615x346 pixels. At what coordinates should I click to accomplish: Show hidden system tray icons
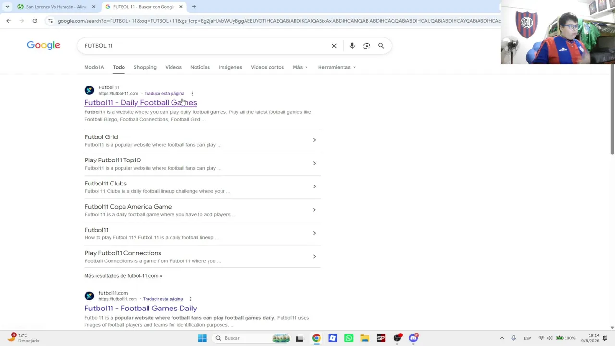(x=502, y=338)
